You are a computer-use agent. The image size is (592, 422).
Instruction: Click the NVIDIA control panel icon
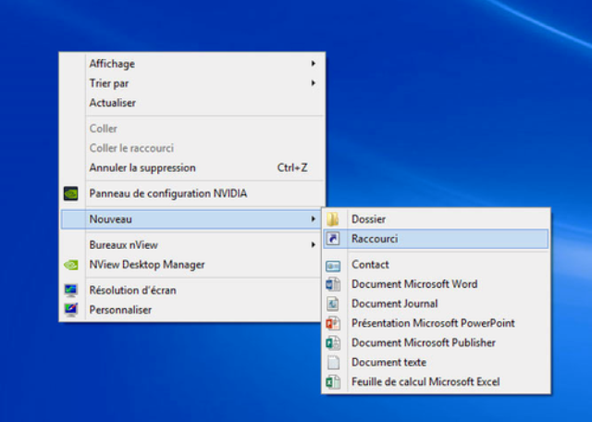pyautogui.click(x=71, y=194)
